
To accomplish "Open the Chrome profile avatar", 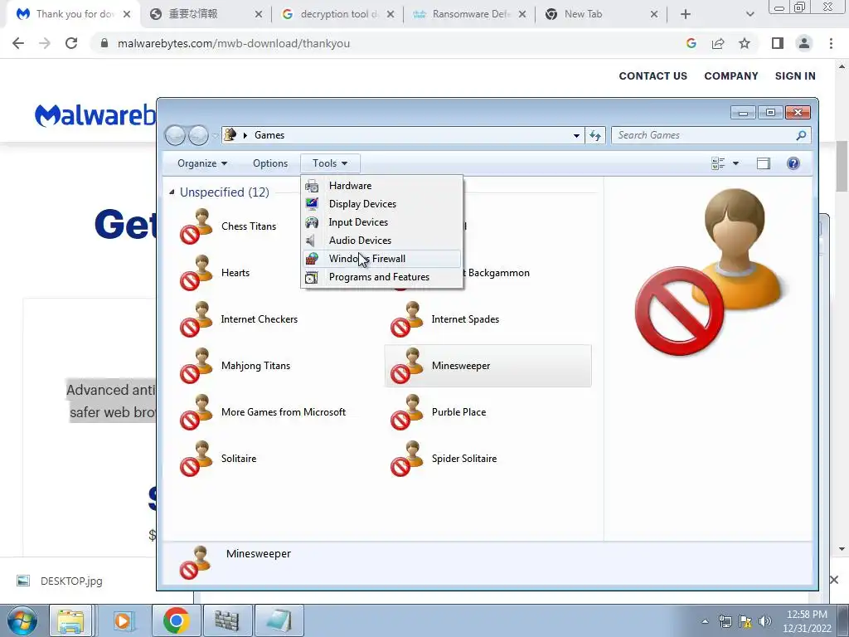I will click(x=804, y=43).
